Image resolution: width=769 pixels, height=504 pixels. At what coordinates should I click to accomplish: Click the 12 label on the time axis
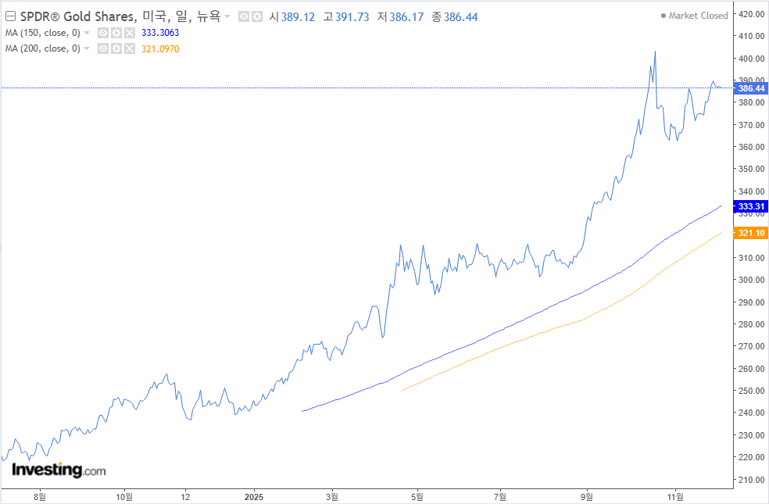185,497
